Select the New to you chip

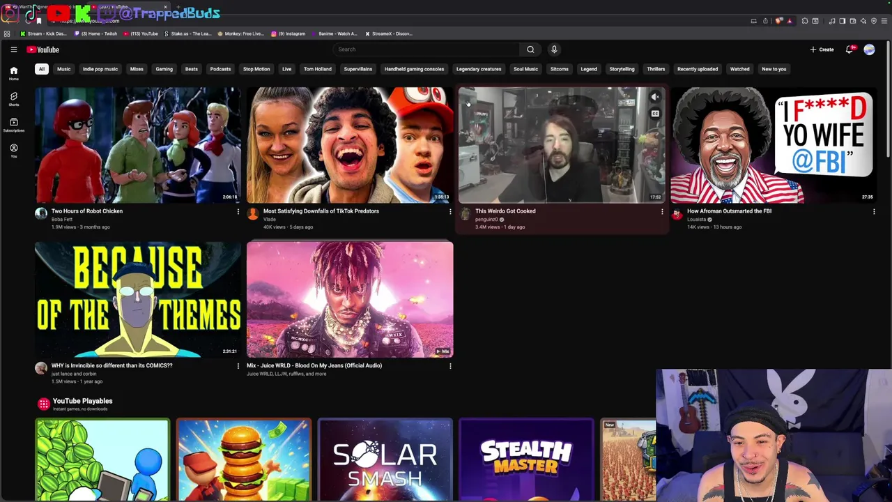coord(774,69)
